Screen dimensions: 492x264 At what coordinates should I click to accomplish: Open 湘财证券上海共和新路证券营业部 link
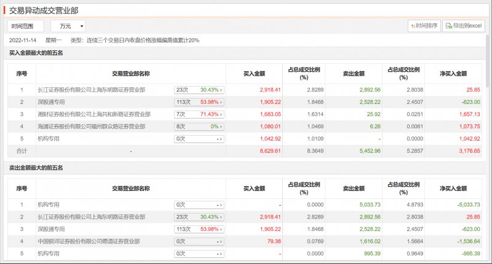click(93, 114)
